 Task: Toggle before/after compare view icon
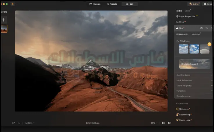[x=163, y=123]
